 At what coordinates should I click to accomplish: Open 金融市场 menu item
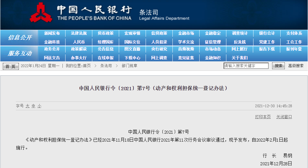(186, 33)
